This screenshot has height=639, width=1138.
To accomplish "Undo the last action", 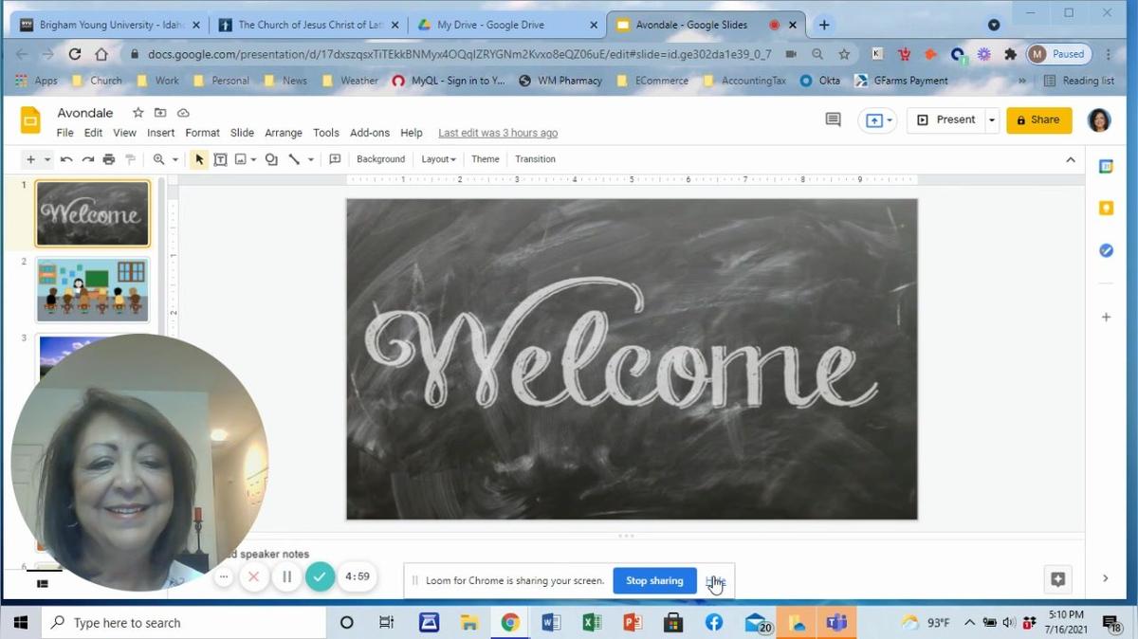I will pos(66,159).
